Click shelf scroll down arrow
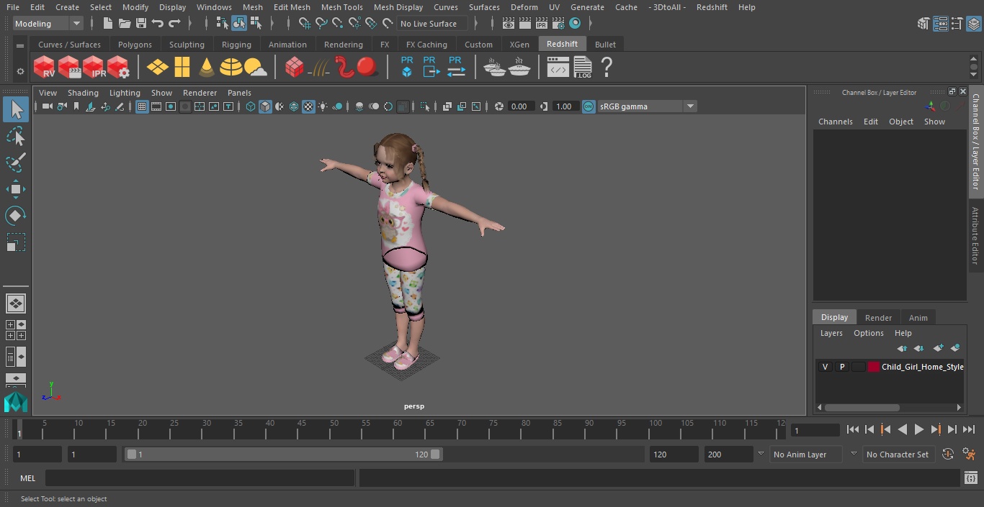The height and width of the screenshot is (507, 984). [973, 75]
